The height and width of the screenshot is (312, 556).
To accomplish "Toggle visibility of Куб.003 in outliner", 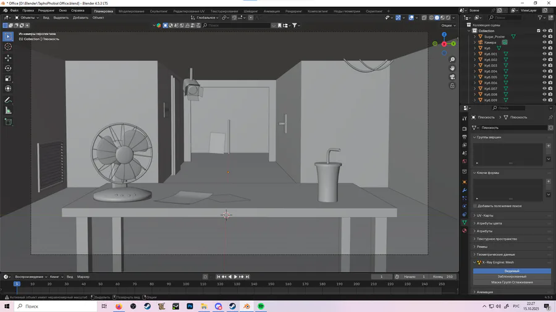I will pos(544,65).
